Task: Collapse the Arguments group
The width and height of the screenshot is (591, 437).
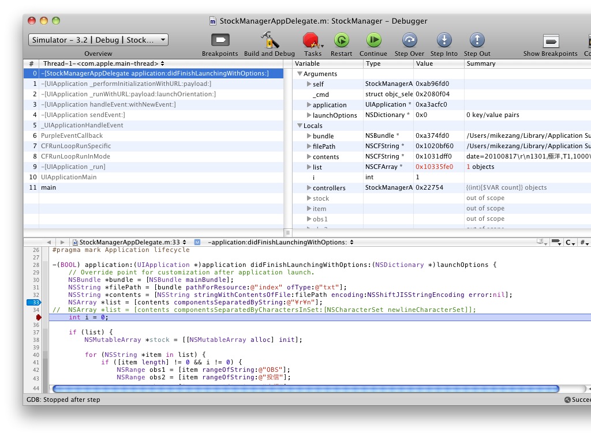Action: click(x=300, y=74)
